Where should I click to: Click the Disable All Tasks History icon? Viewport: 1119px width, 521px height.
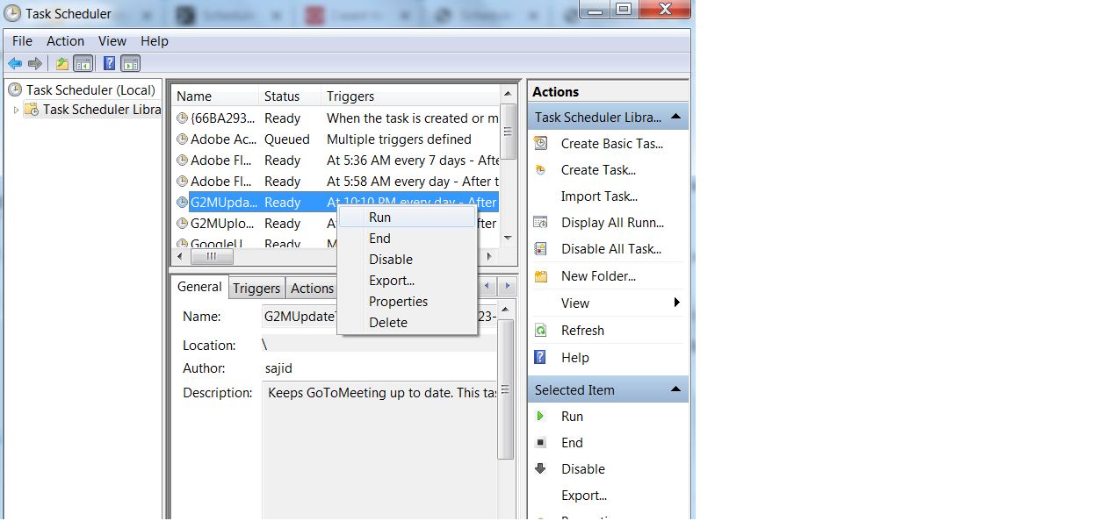[x=541, y=249]
